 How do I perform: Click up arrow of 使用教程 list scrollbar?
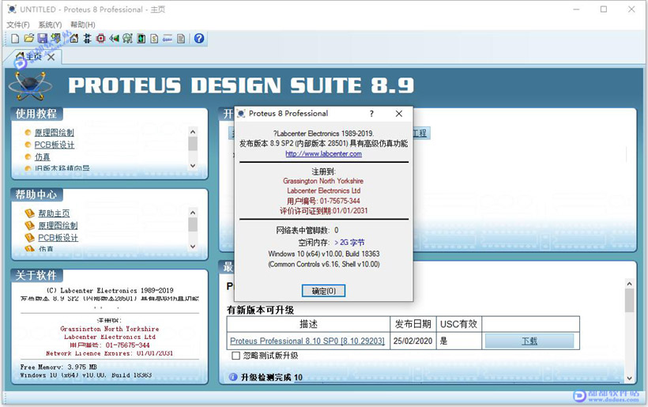point(193,132)
